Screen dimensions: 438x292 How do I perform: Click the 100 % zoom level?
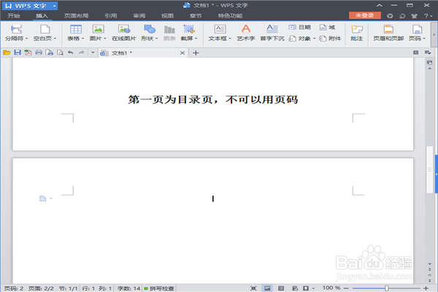(331, 288)
